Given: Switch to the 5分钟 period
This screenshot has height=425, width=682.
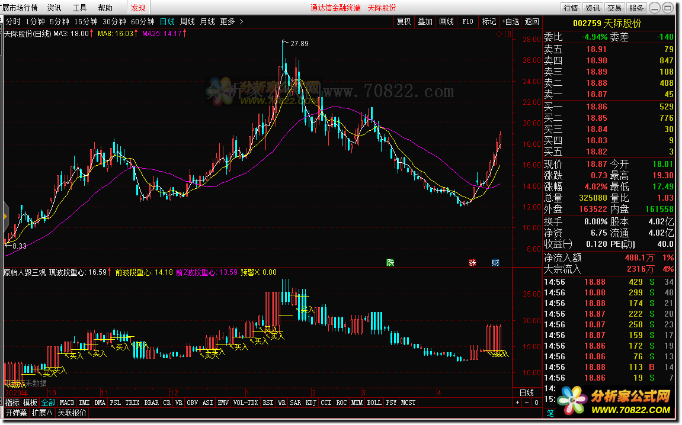Looking at the screenshot, I should pyautogui.click(x=59, y=21).
